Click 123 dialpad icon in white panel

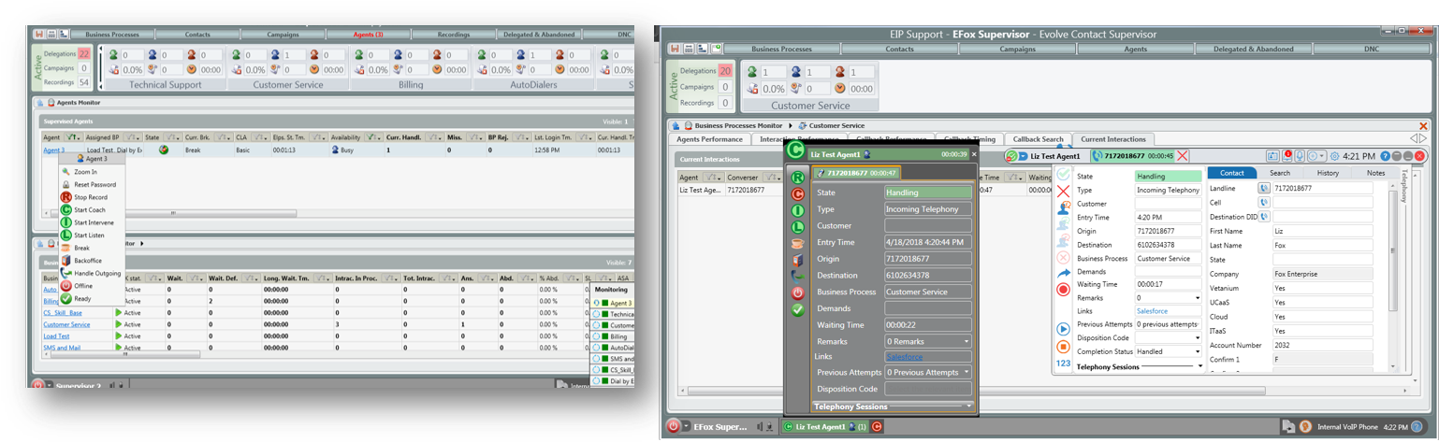click(x=1063, y=363)
